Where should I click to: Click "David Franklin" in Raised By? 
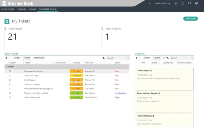[90, 98]
